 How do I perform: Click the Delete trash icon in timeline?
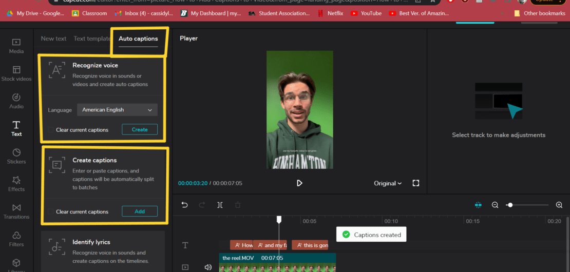pyautogui.click(x=238, y=205)
